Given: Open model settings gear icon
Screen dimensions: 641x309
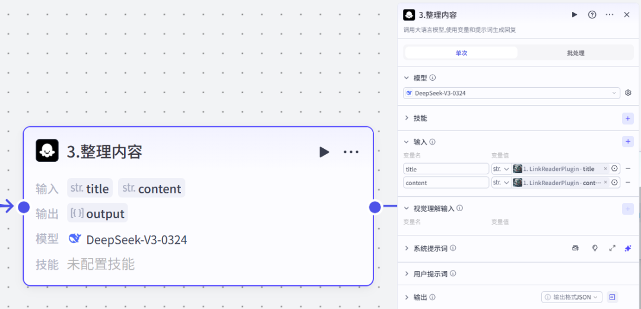Looking at the screenshot, I should pos(629,93).
